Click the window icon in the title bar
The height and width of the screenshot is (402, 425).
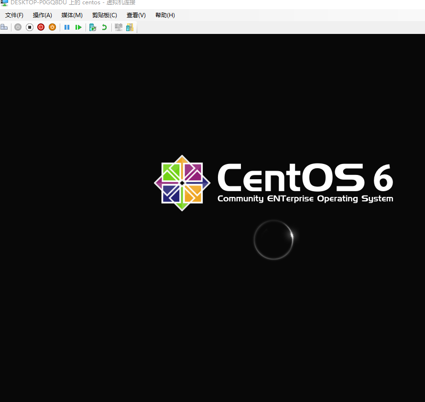[x=4, y=3]
